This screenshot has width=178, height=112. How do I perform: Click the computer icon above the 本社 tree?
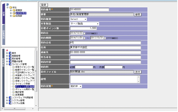8,5
